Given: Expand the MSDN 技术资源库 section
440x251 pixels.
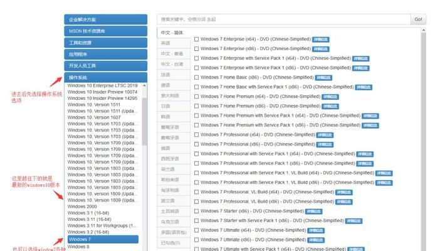Looking at the screenshot, I should 105,31.
